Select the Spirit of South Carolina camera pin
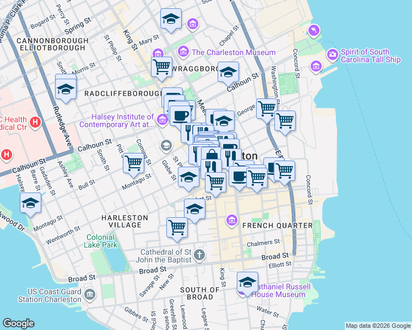This screenshot has height=330, width=412. [332, 55]
